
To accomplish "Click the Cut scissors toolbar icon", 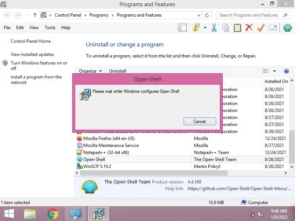I will (x=214, y=28).
